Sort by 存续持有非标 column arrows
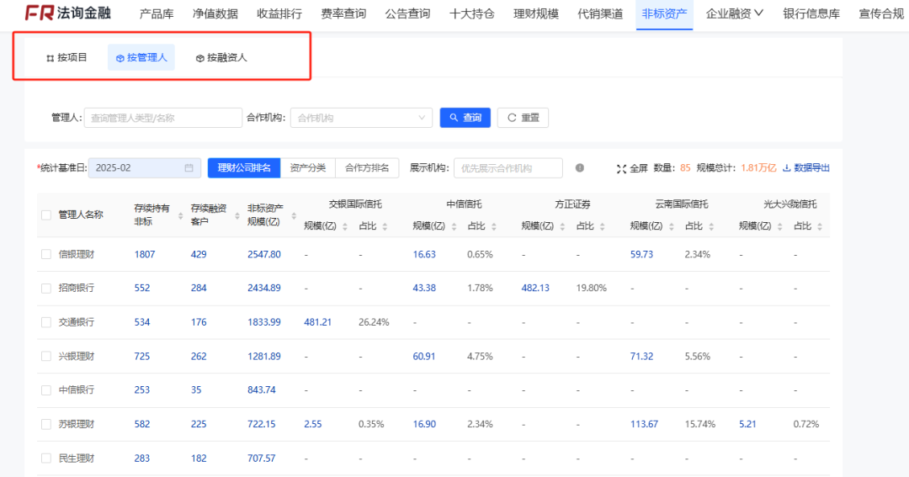 click(180, 215)
